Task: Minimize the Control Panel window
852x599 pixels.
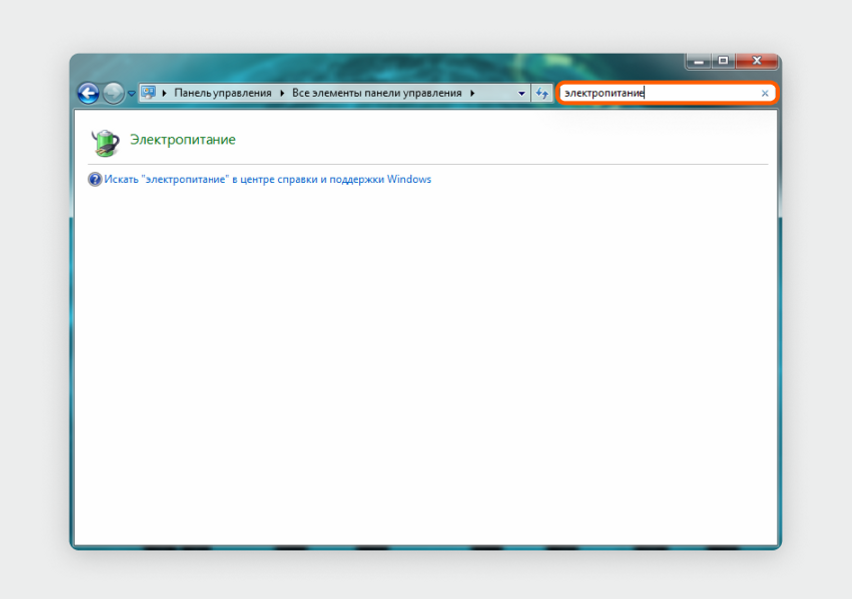Action: (x=699, y=62)
